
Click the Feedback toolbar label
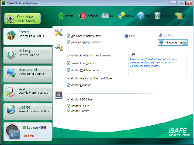(92, 16)
